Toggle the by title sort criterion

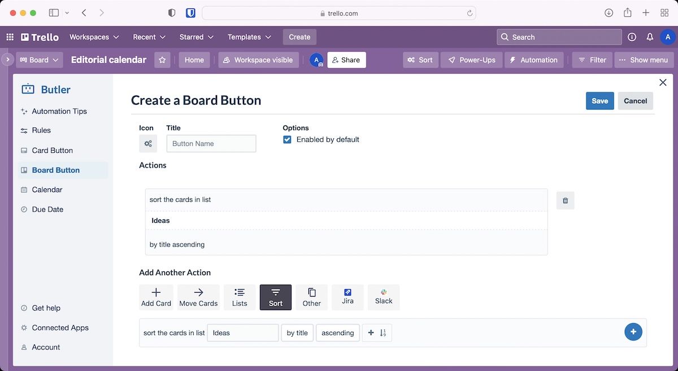[297, 333]
